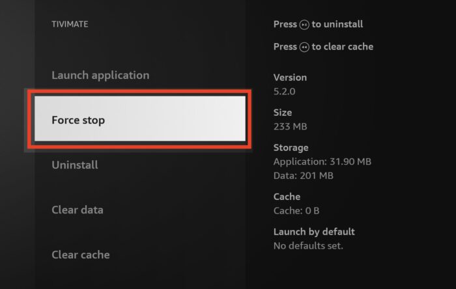Image resolution: width=456 pixels, height=289 pixels.
Task: Choose the Clear data option
Action: 78,210
